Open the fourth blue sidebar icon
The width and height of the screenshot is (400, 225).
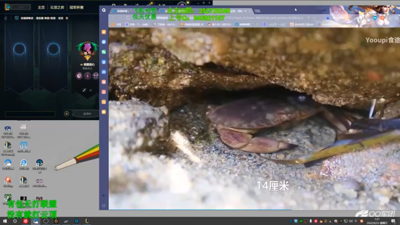click(103, 62)
